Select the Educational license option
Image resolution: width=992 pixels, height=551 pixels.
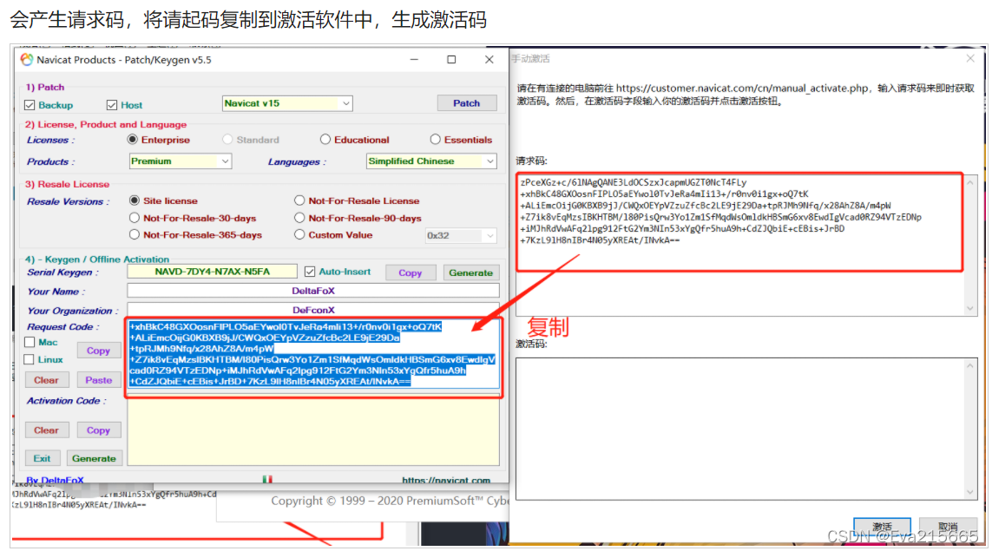(325, 139)
